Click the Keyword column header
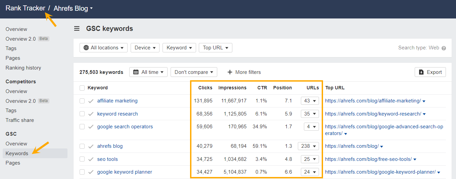The width and height of the screenshot is (456, 179). [x=98, y=88]
